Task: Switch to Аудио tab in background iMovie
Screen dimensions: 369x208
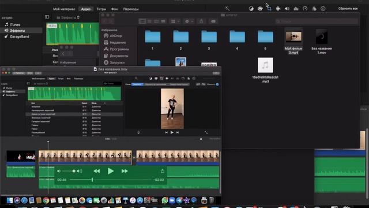Action: click(x=86, y=9)
